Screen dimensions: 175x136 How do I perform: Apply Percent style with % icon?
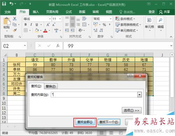[x=104, y=25]
